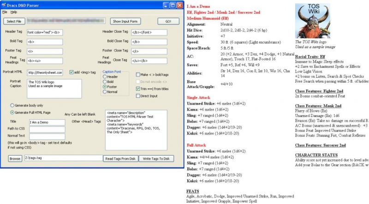Select Generate Full HTML Page option

point(12,112)
